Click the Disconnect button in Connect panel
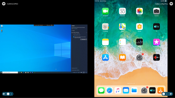This screenshot has width=175, height=98. [x=83, y=39]
